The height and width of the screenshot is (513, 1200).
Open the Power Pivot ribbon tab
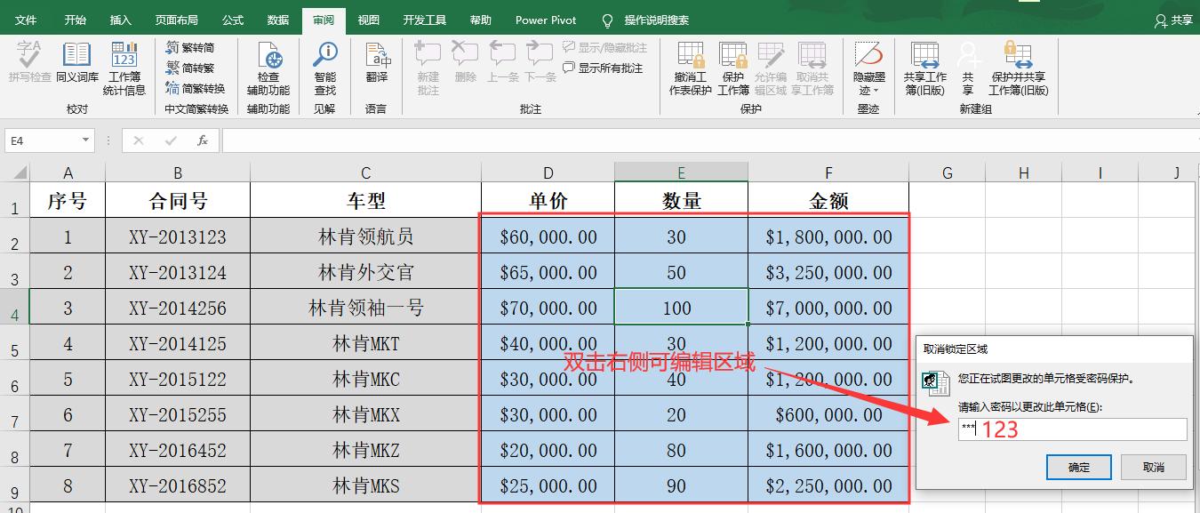[x=545, y=20]
